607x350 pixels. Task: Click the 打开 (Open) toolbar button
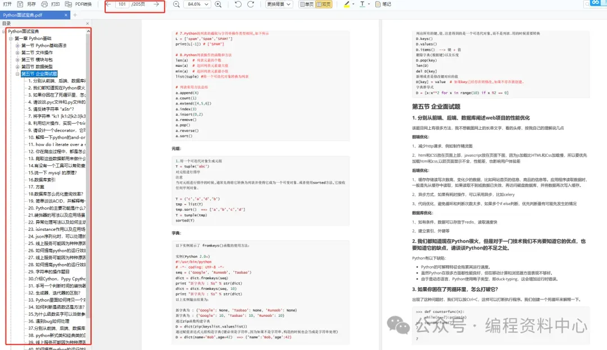tap(7, 4)
